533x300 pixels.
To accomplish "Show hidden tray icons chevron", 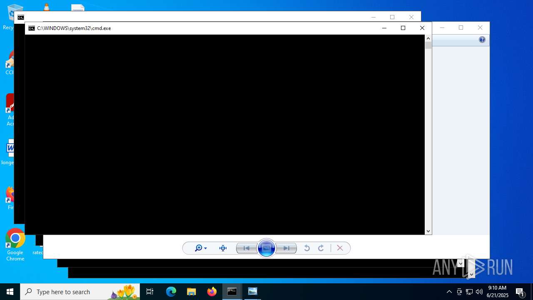I will pyautogui.click(x=449, y=292).
